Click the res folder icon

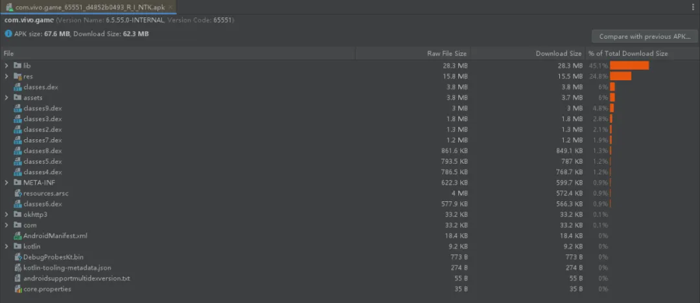pyautogui.click(x=17, y=76)
